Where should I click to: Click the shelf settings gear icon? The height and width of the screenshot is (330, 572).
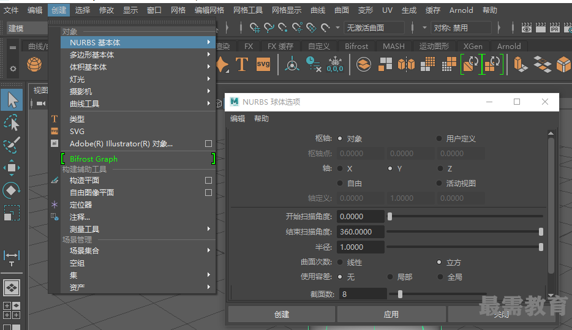[x=13, y=68]
